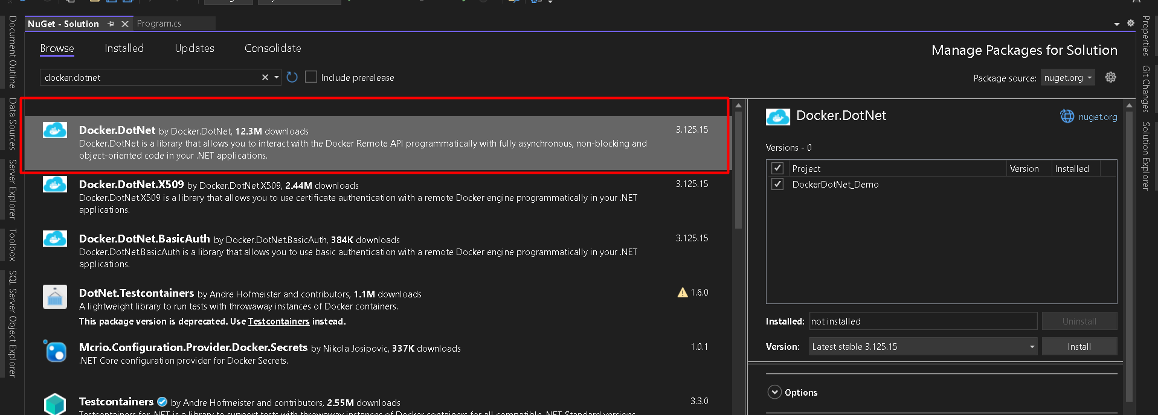Open the Version Latest stable 3.125.15 dropdown
The image size is (1158, 415).
coord(923,347)
